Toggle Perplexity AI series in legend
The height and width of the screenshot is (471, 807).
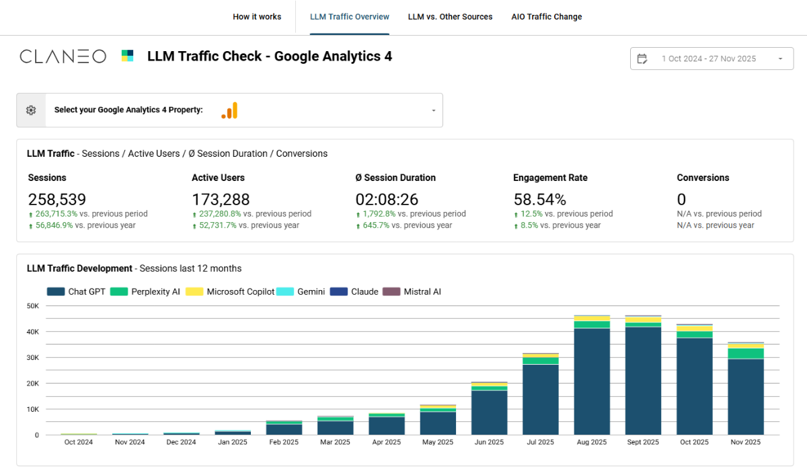coord(146,292)
